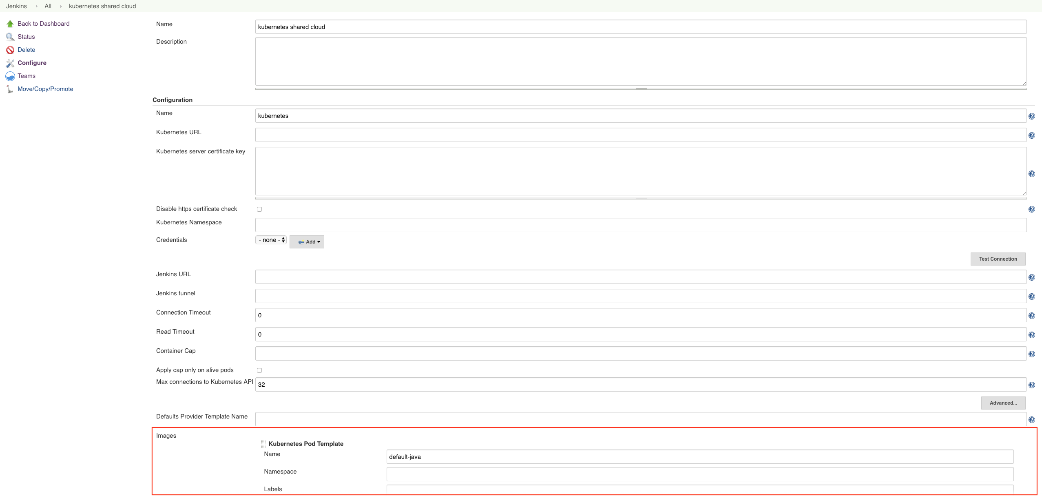Open the Back to Dashboard link
The height and width of the screenshot is (496, 1042).
point(44,24)
